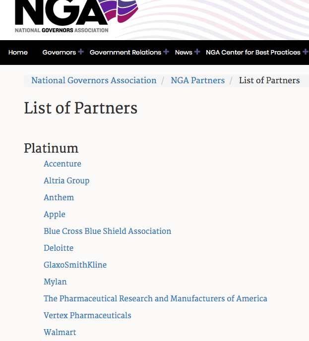The height and width of the screenshot is (341, 309).
Task: Open NGA Center for Best Practices menu
Action: click(253, 53)
